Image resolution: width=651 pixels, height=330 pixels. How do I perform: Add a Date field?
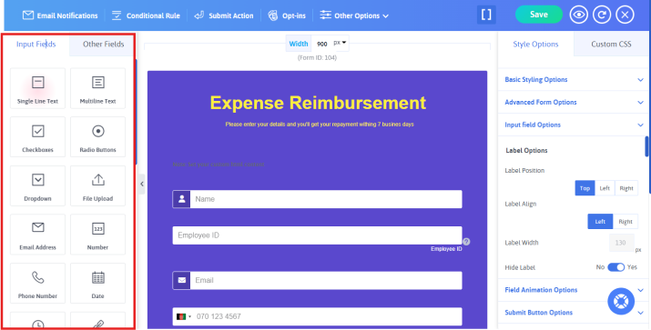(97, 283)
